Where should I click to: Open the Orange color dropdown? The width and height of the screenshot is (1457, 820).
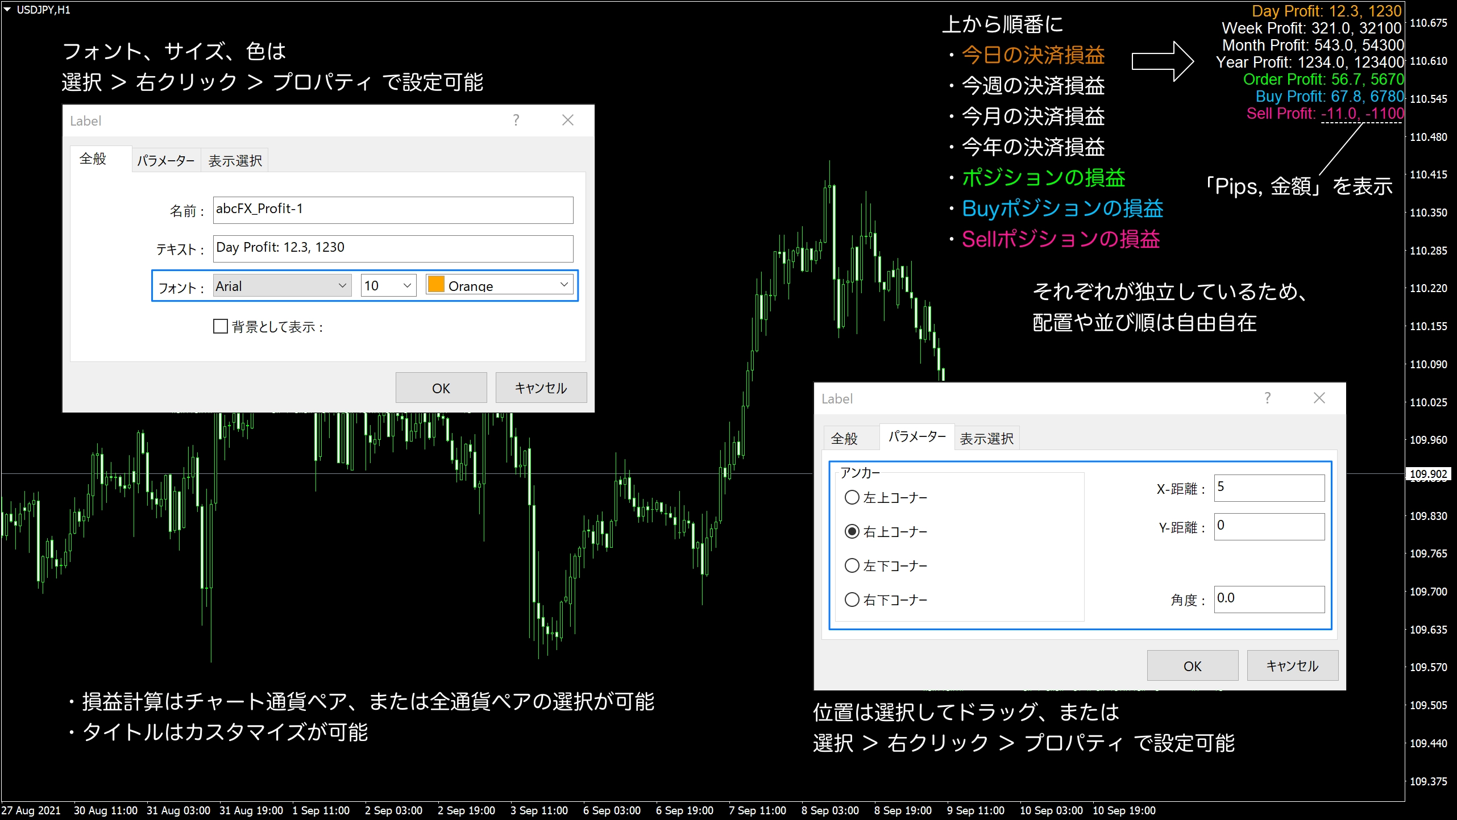pyautogui.click(x=500, y=285)
